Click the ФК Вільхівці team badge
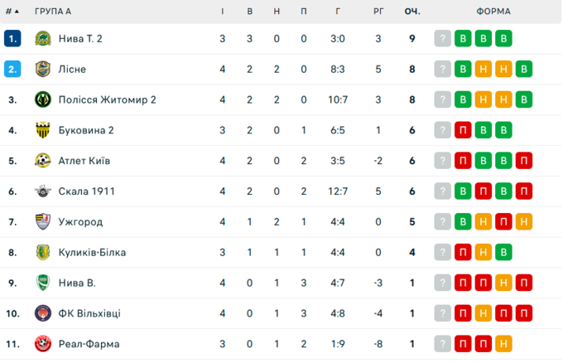The image size is (563, 363). pyautogui.click(x=43, y=313)
